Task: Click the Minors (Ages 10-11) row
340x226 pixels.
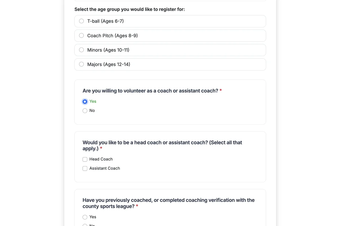Action: point(170,50)
